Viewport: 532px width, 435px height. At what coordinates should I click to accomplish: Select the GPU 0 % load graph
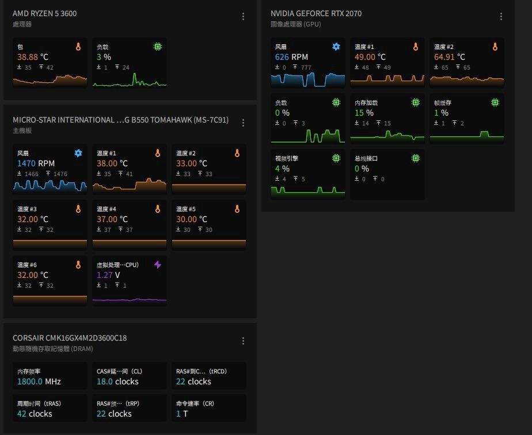point(307,136)
